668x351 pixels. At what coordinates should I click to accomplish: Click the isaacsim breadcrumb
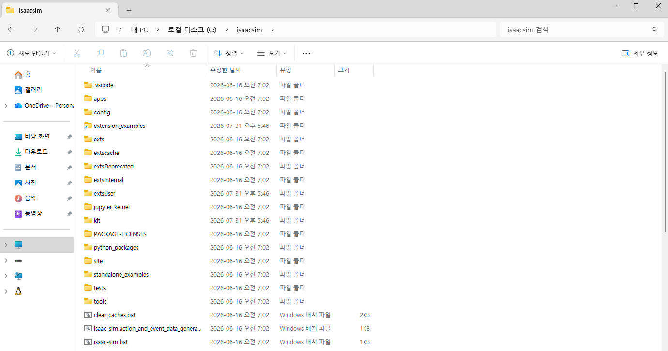click(249, 30)
